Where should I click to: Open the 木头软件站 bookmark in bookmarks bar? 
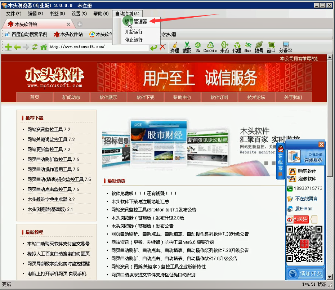68,35
